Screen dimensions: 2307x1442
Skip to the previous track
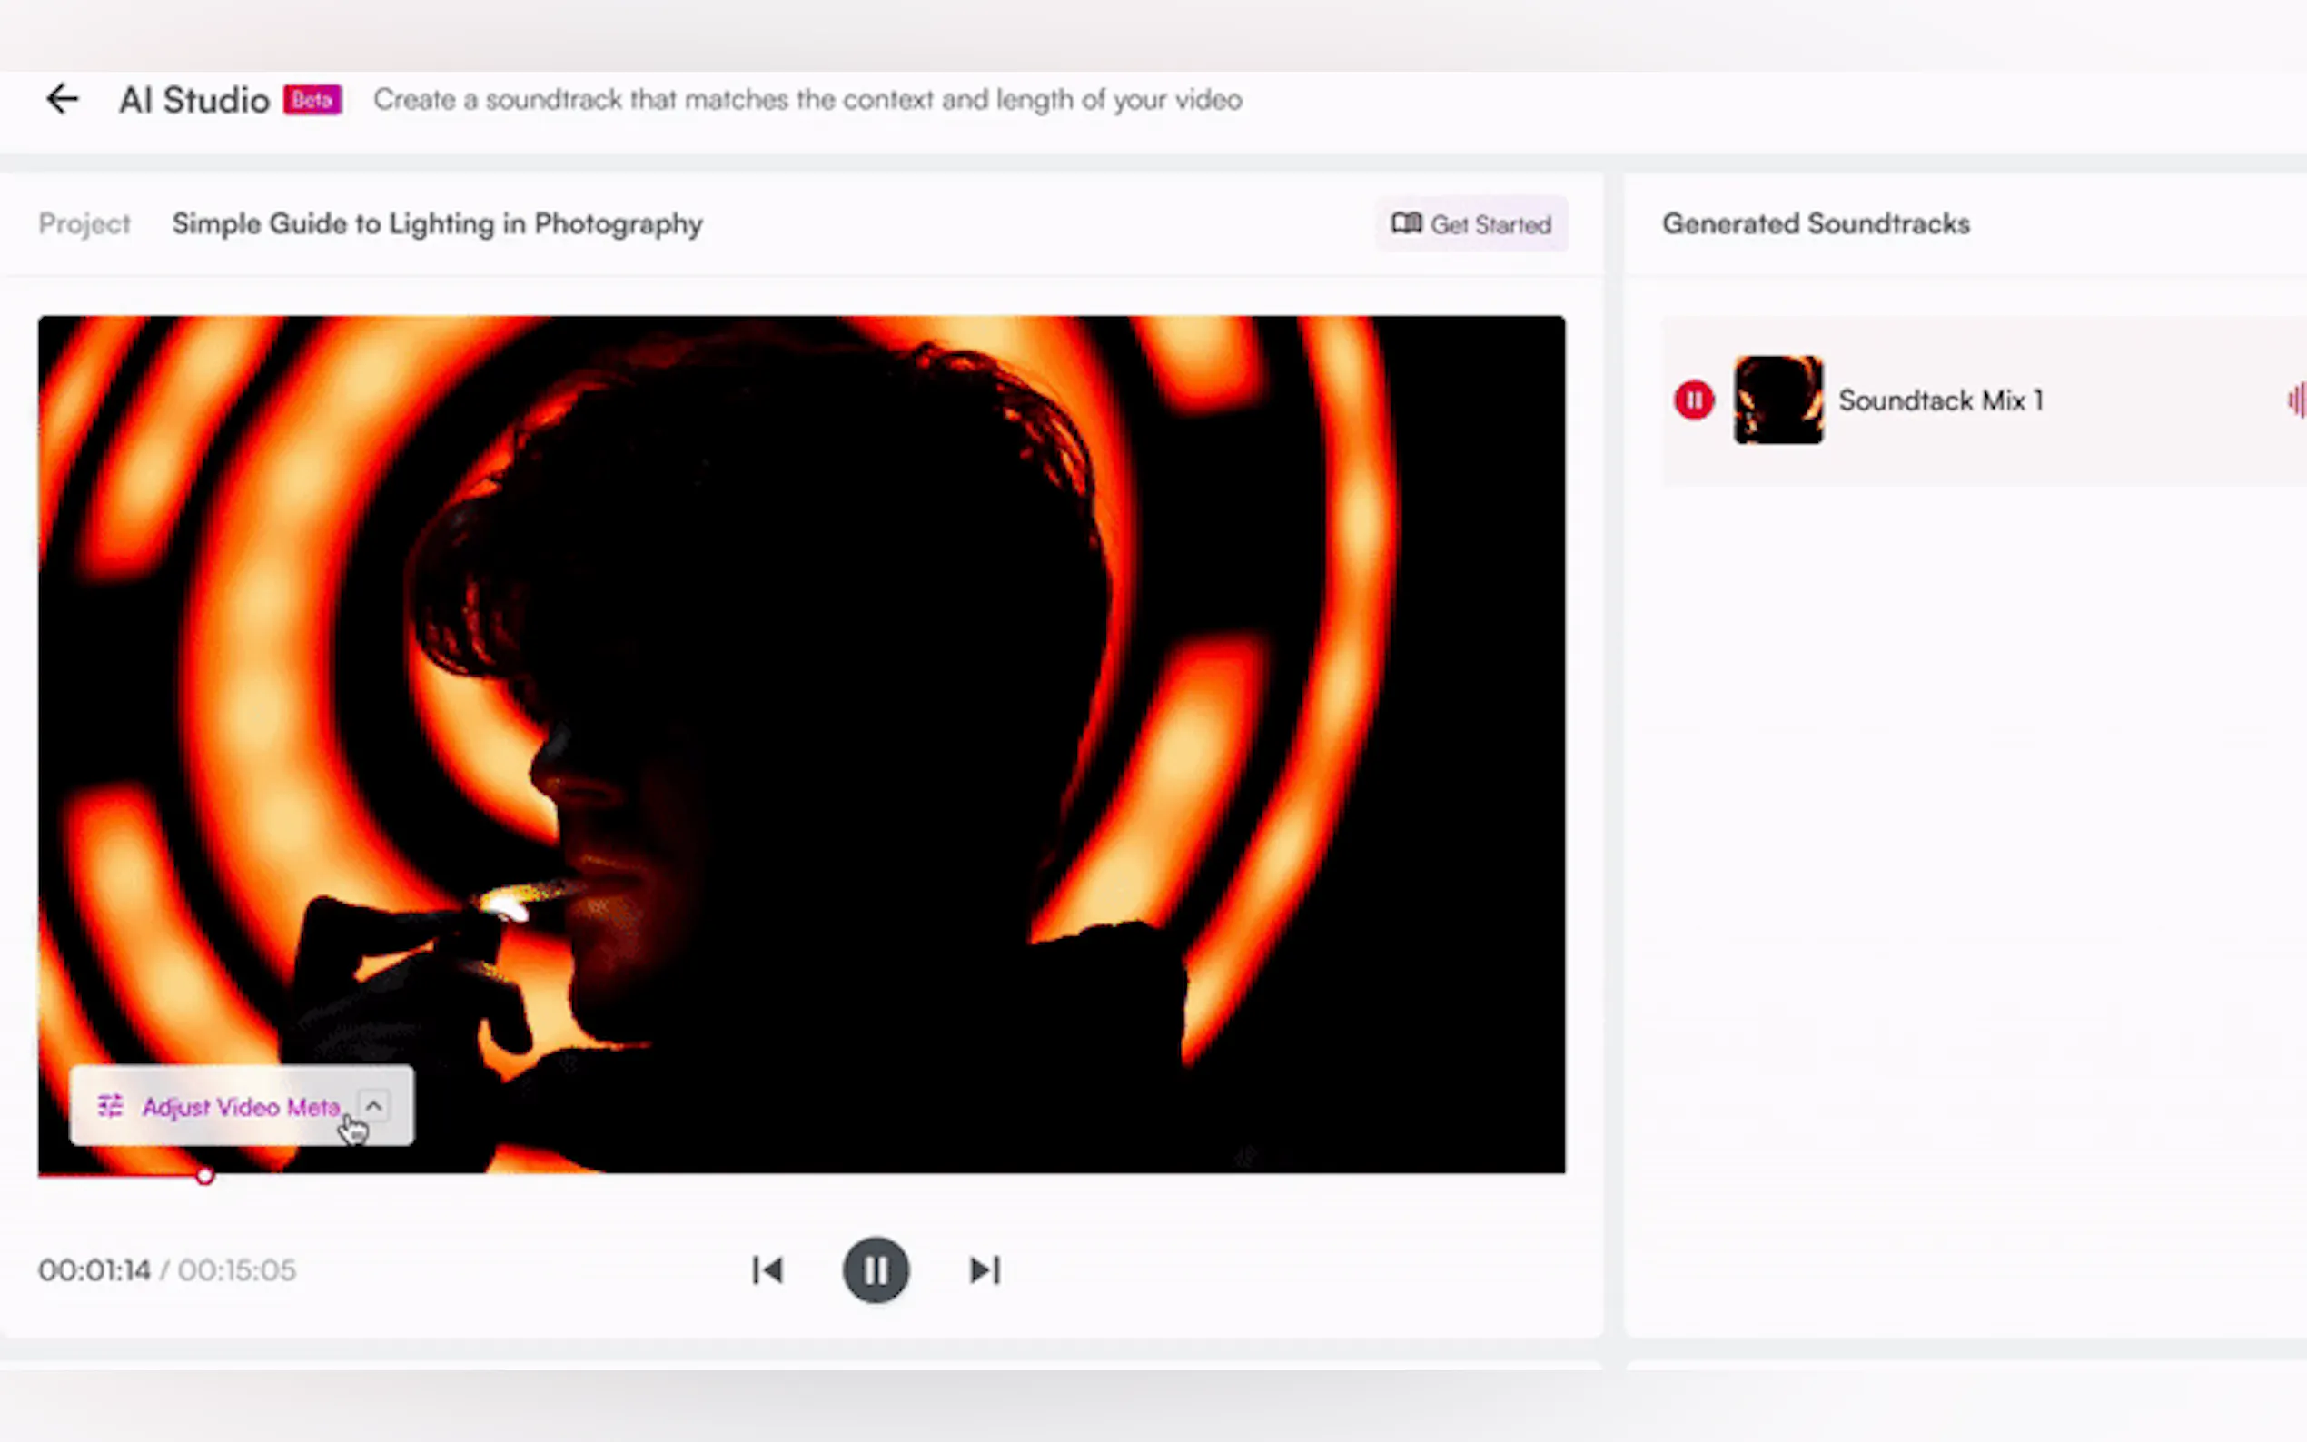(767, 1269)
